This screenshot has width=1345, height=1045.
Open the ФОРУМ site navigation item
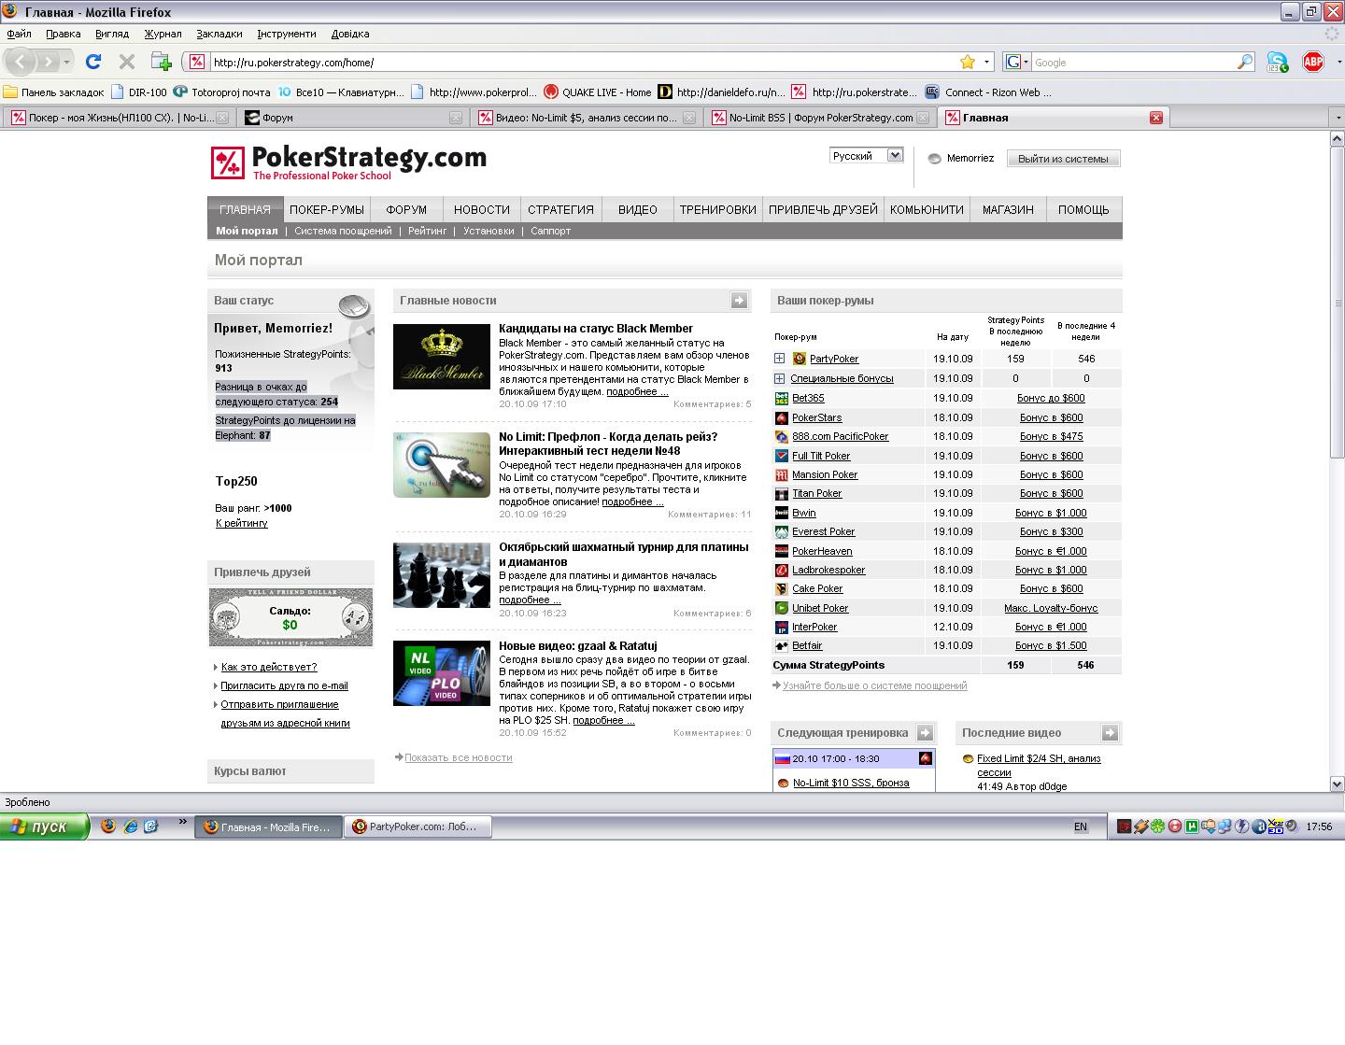pos(406,209)
